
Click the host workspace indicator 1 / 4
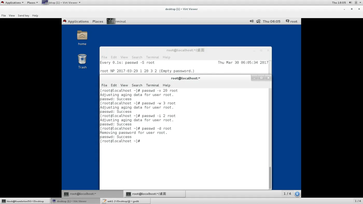[358, 201]
